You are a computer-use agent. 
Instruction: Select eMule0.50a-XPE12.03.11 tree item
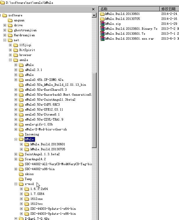[44, 109]
